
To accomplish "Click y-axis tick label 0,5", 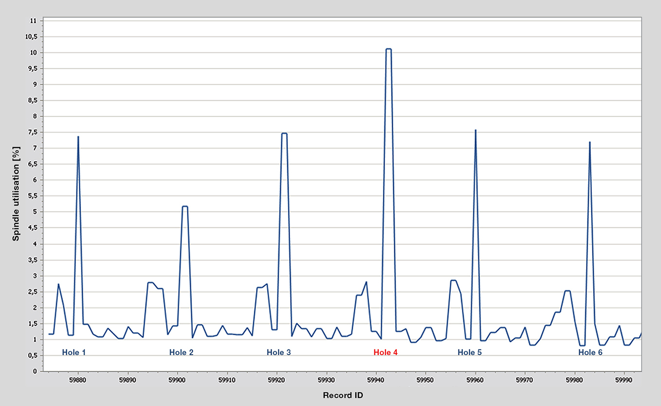I will pyautogui.click(x=32, y=355).
